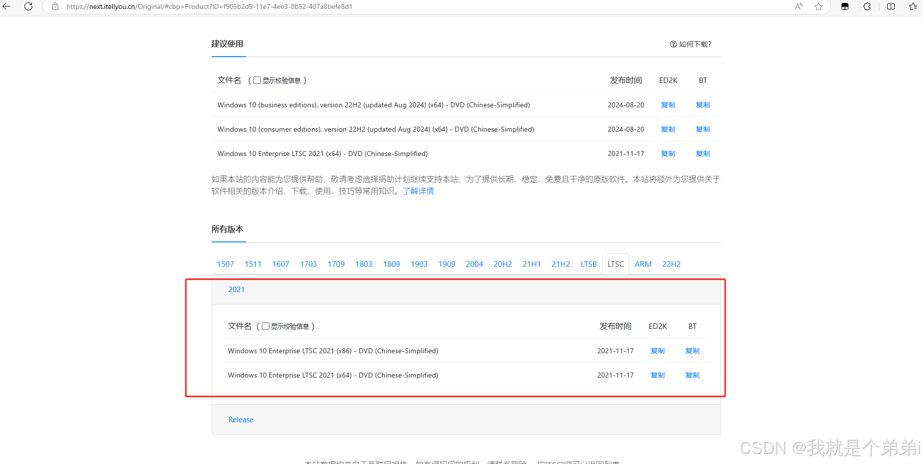Image resolution: width=923 pixels, height=464 pixels.
Task: Copy BT link for Windows 10 consumer editions
Action: [703, 129]
